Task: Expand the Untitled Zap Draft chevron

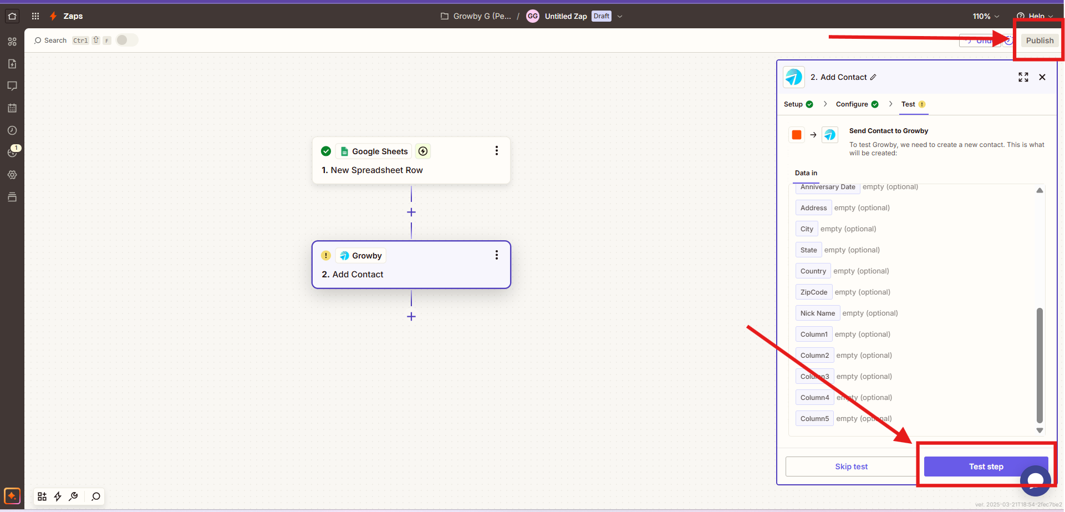Action: 620,16
